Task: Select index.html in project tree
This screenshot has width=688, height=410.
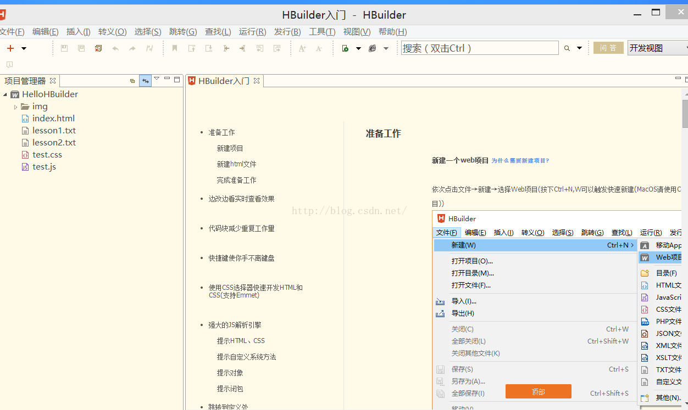Action: pyautogui.click(x=53, y=119)
